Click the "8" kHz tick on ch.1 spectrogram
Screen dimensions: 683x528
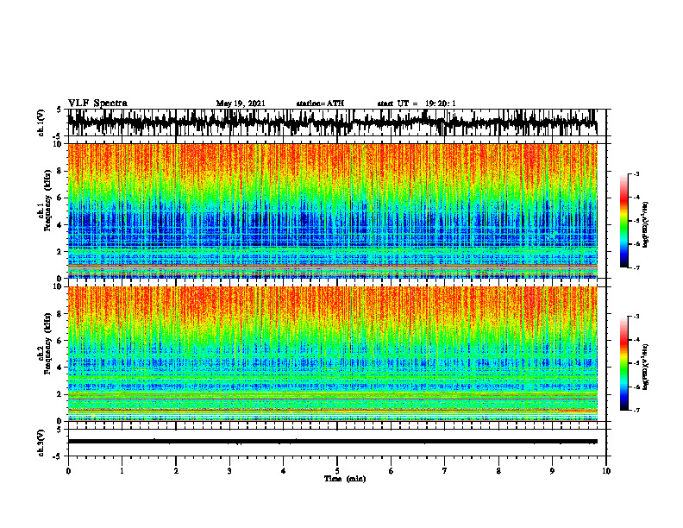[x=60, y=171]
